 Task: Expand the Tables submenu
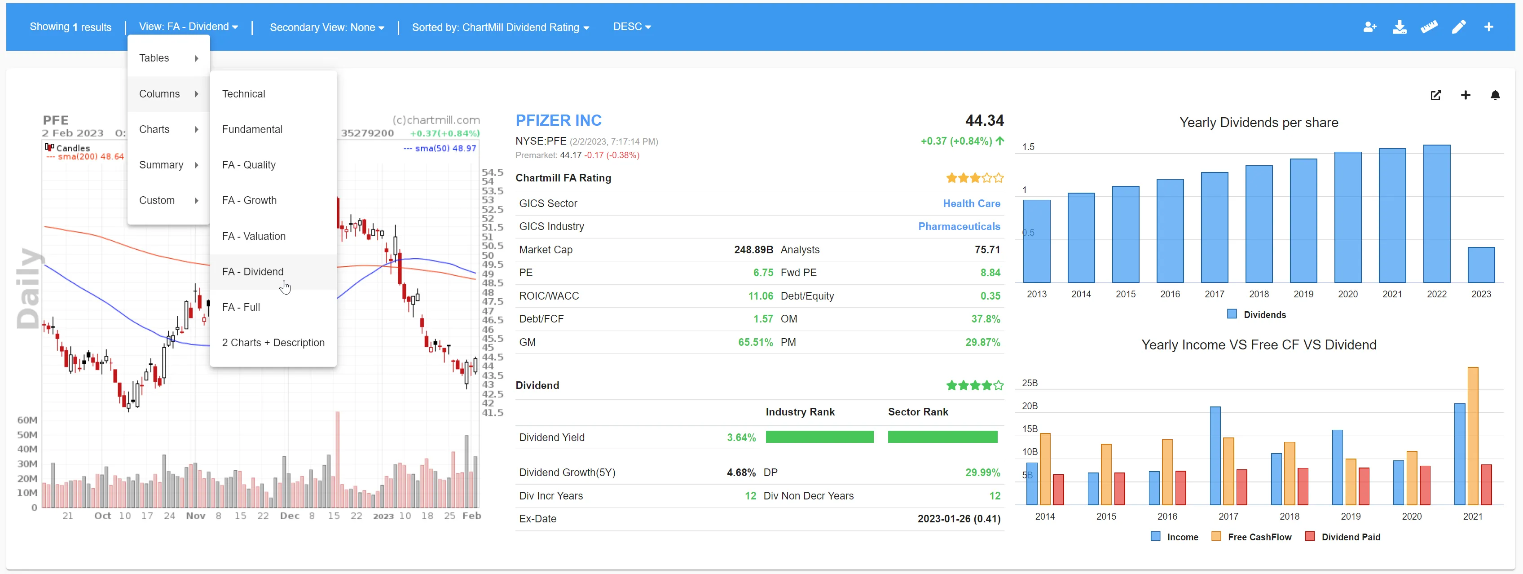click(x=168, y=58)
